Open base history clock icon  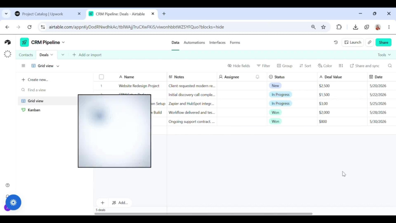336,42
